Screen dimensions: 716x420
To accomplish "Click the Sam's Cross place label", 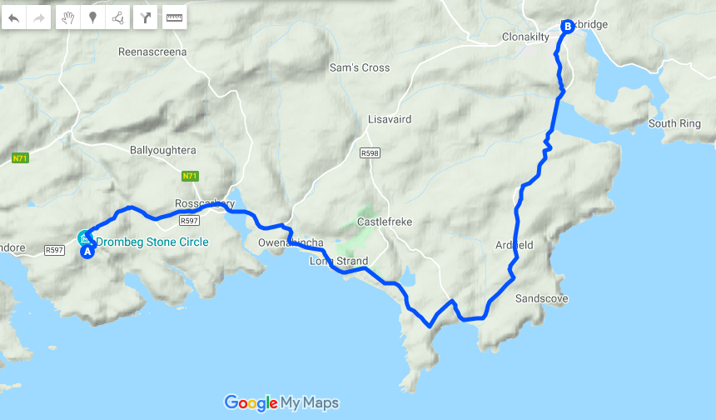I will click(360, 67).
